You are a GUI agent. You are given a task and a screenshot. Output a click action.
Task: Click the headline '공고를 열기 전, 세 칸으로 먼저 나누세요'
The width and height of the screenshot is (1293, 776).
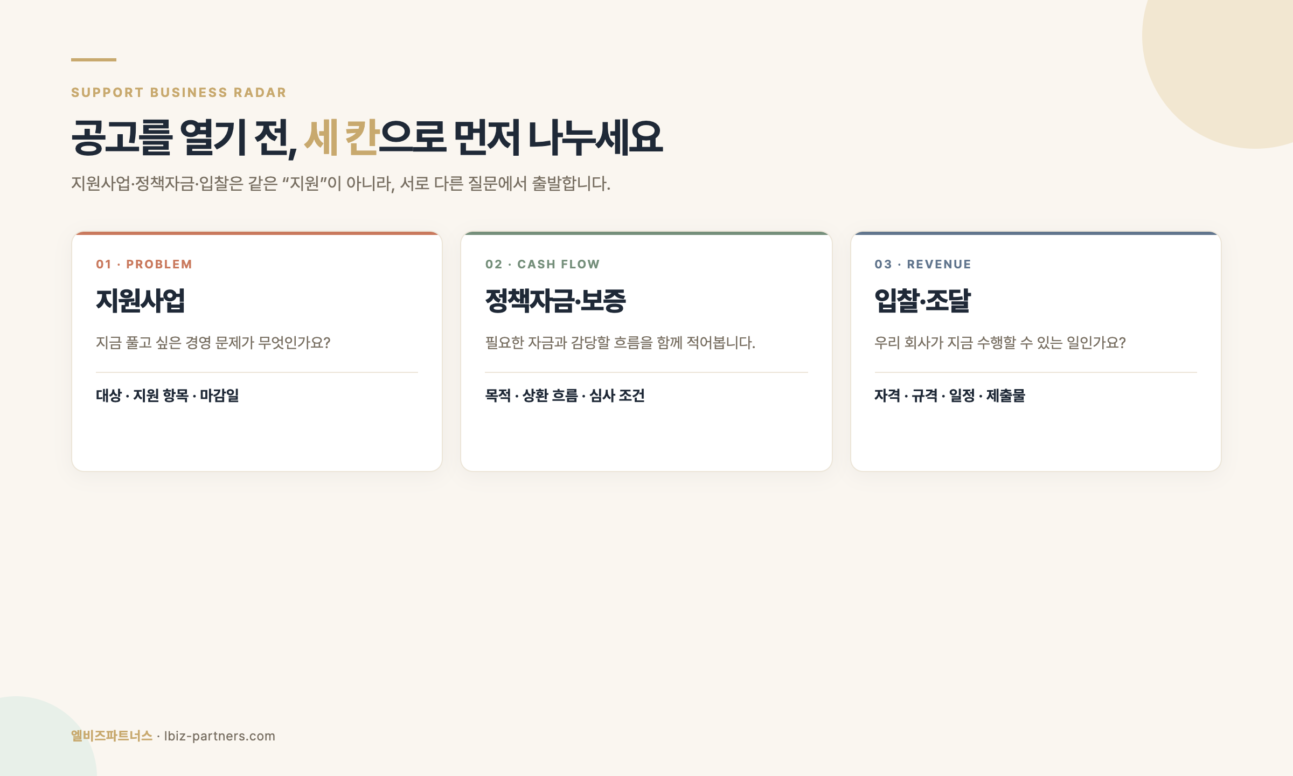pos(367,137)
